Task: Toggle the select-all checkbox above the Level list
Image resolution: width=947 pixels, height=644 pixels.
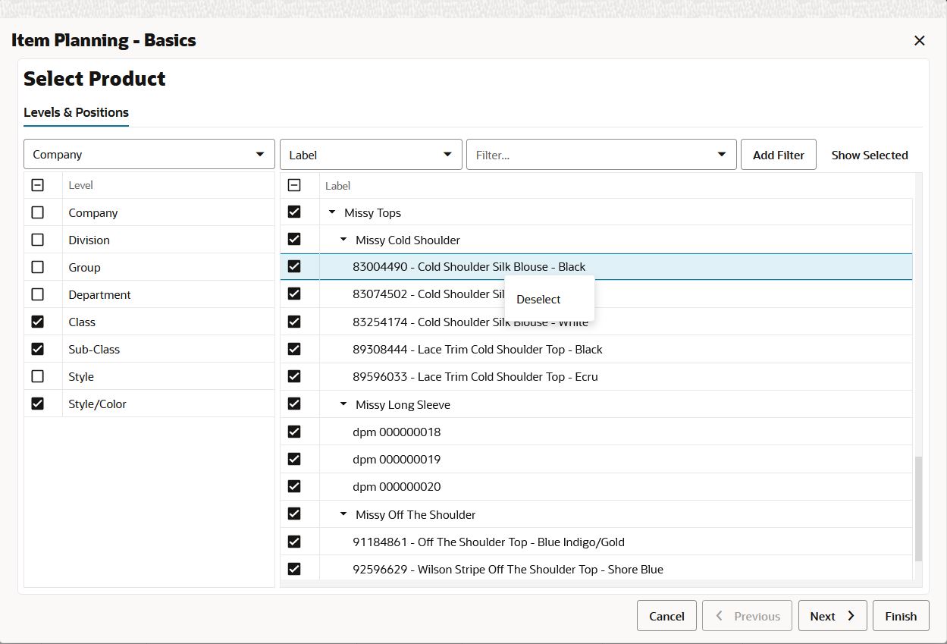Action: pyautogui.click(x=38, y=184)
